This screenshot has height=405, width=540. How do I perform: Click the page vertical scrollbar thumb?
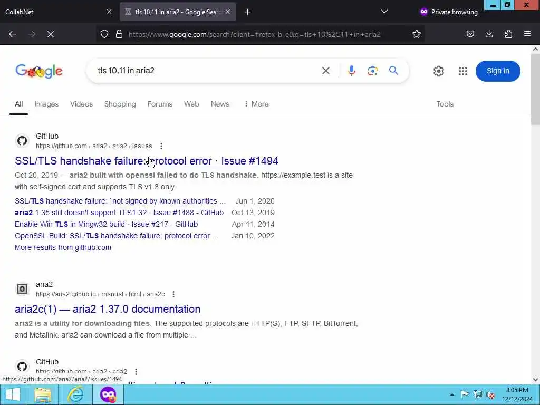535,89
